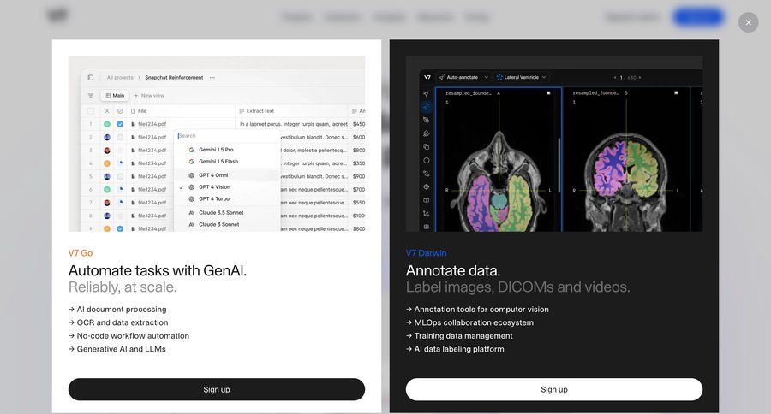Click the Extract text column header
Viewport: 771px width, 414px height.
(257, 111)
